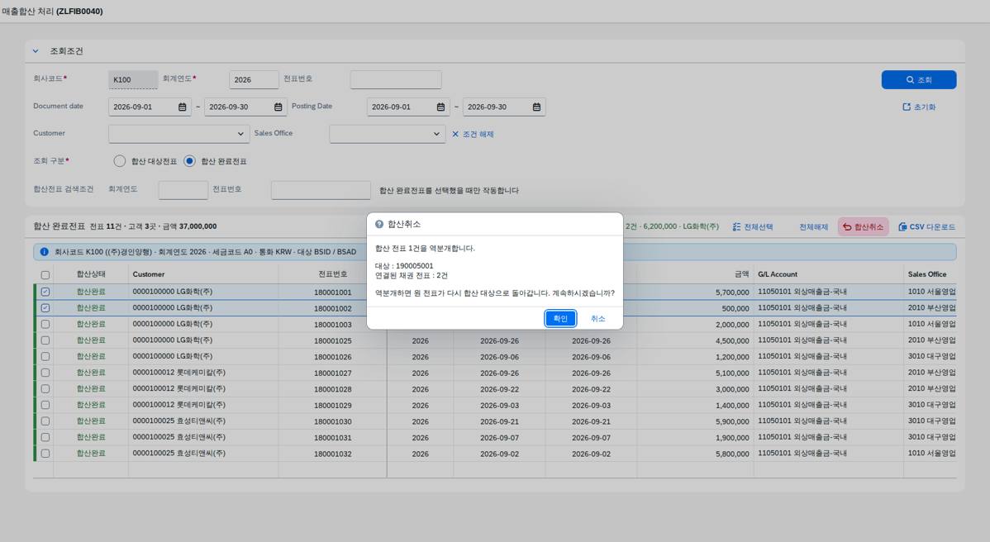Click the 조건 해제 link
The image size is (990, 542).
[473, 135]
